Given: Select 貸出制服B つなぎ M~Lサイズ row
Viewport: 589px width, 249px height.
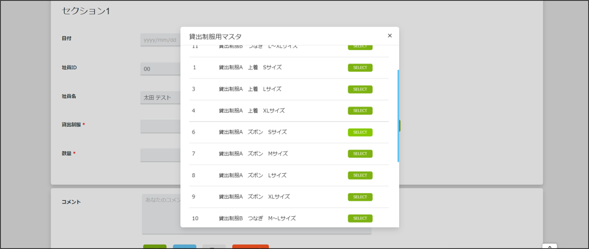Looking at the screenshot, I should click(360, 218).
